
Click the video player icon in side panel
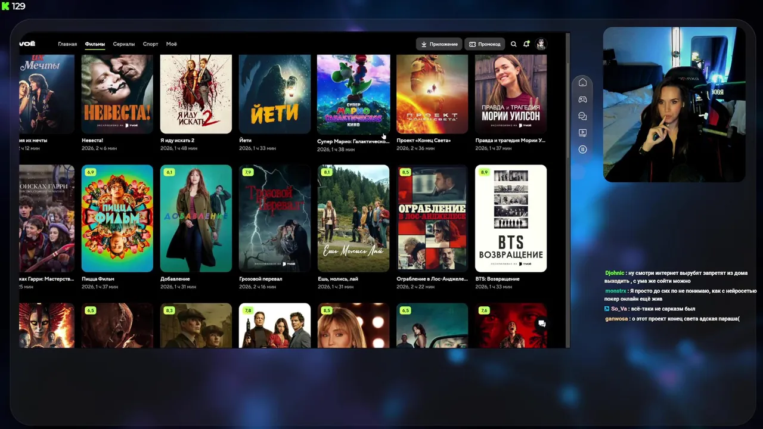(583, 133)
